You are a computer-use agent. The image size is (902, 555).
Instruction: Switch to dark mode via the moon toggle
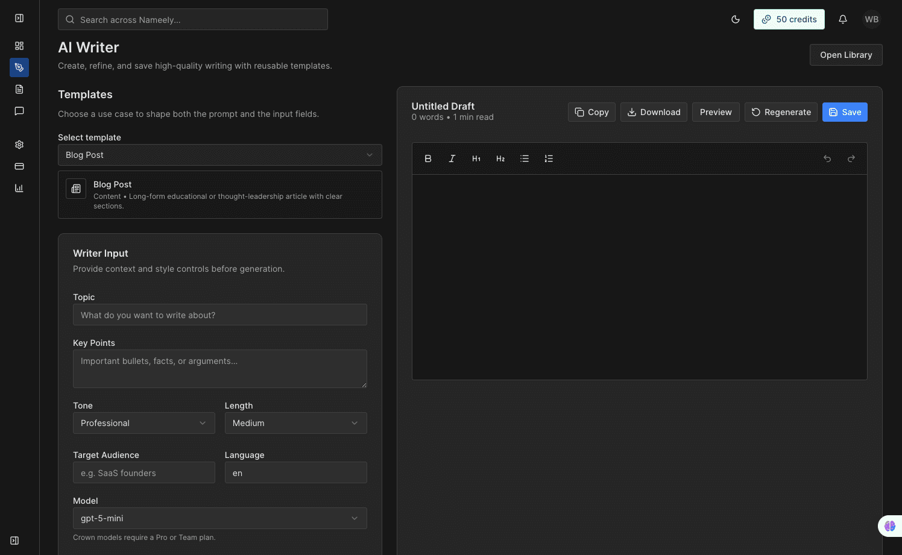point(736,19)
